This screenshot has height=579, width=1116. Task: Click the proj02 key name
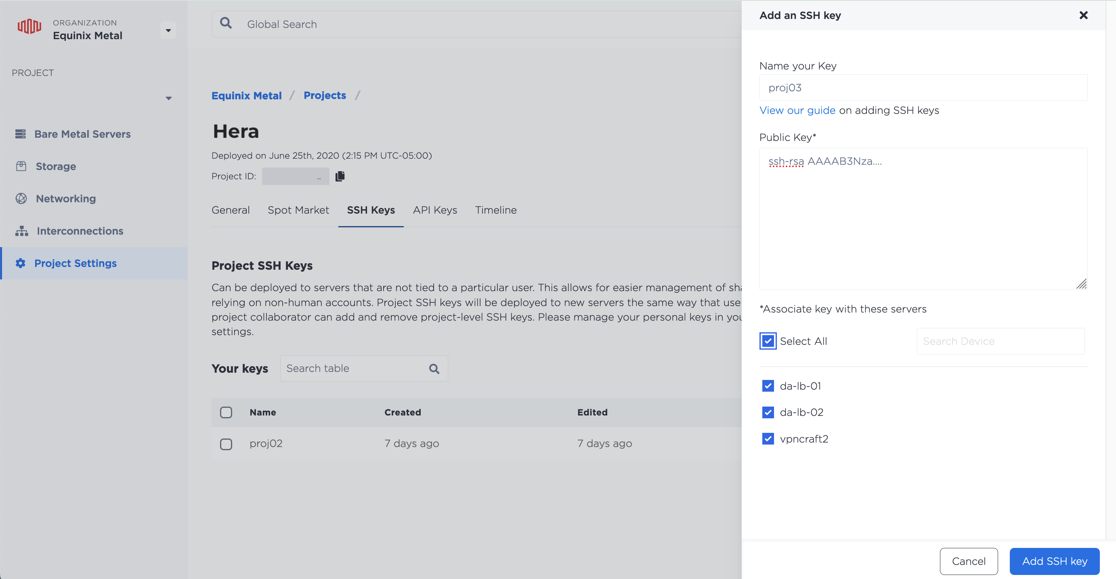click(x=266, y=443)
